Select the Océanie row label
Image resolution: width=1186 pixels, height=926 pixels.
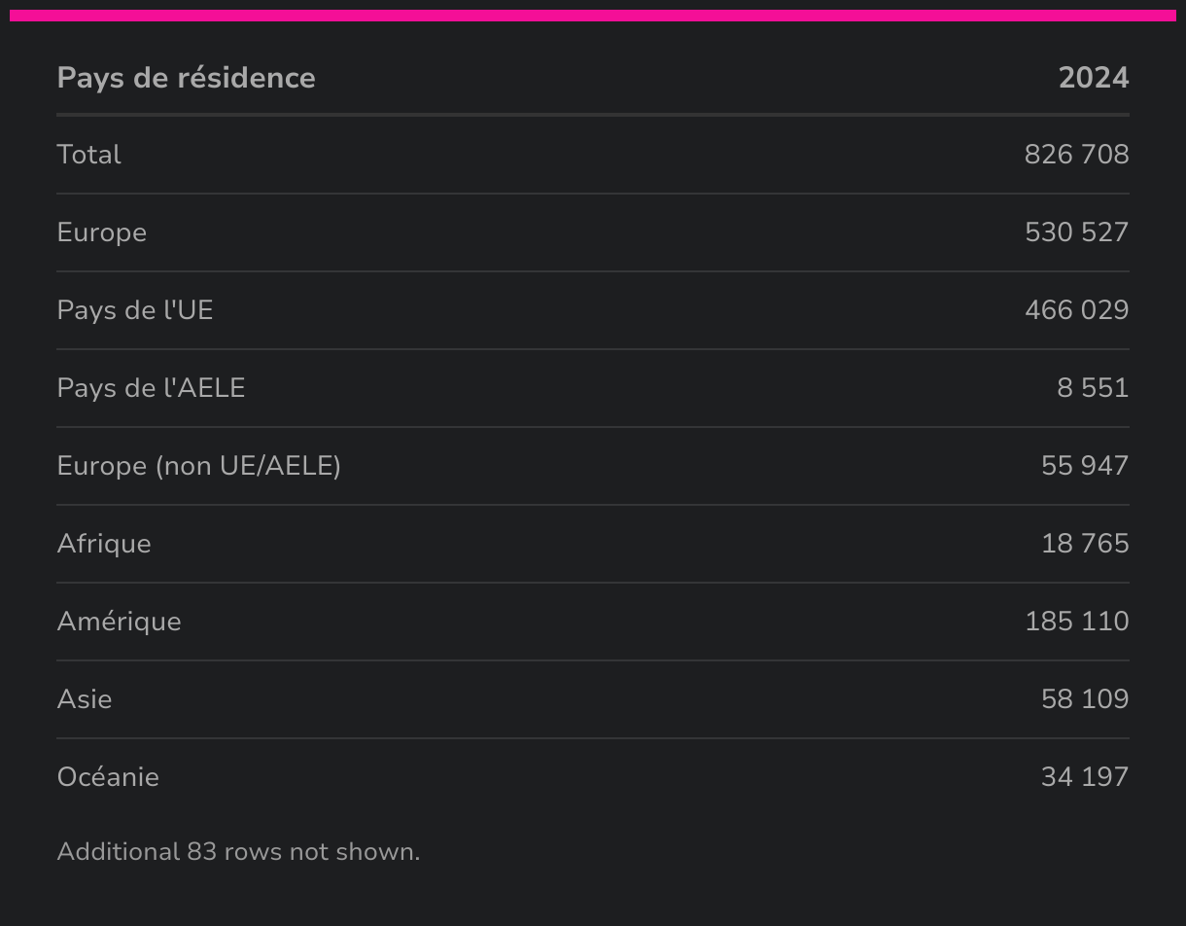pos(108,777)
